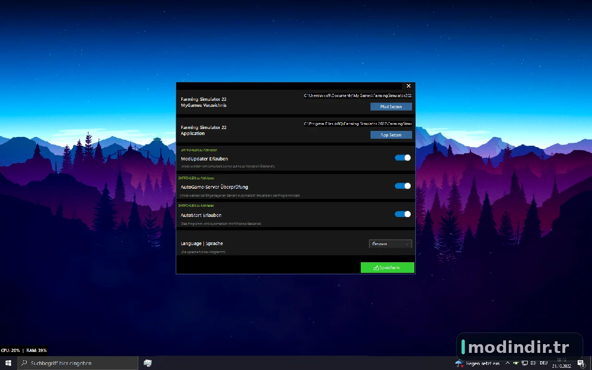
Task: Show hidden system tray icons
Action: click(x=507, y=363)
